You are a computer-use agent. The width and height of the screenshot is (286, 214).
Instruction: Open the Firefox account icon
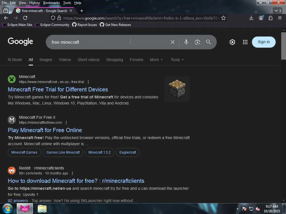(261, 18)
